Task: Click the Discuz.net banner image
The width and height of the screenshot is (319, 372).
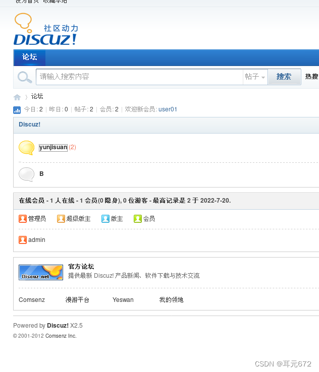Action: pos(41,272)
